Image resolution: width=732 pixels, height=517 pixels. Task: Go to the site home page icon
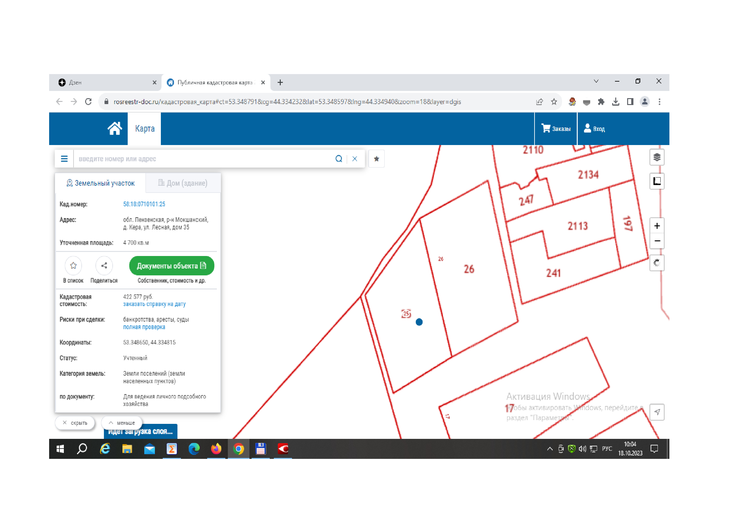[x=115, y=128]
